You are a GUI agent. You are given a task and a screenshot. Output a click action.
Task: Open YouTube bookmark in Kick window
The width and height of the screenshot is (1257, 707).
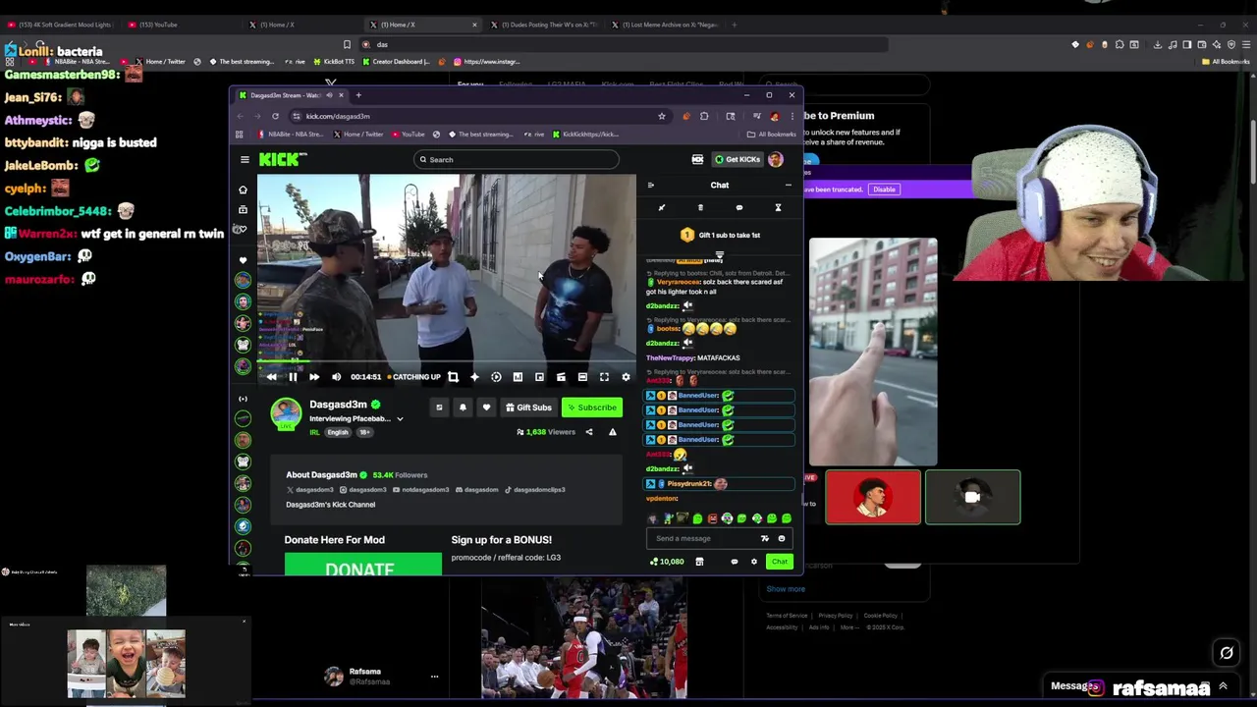[408, 135]
